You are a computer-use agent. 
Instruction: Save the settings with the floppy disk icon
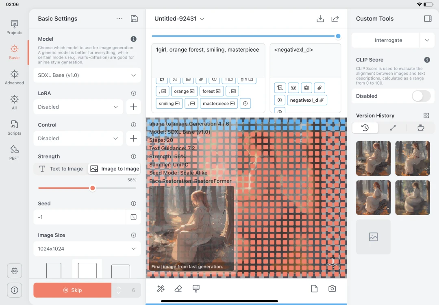pyautogui.click(x=134, y=18)
